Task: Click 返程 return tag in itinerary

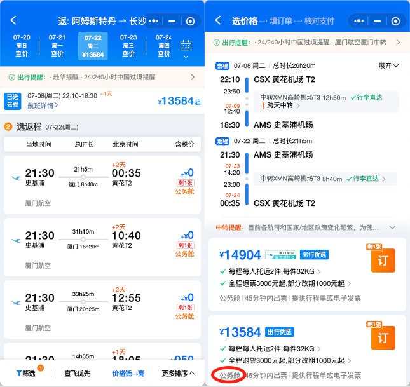Action: (x=222, y=141)
